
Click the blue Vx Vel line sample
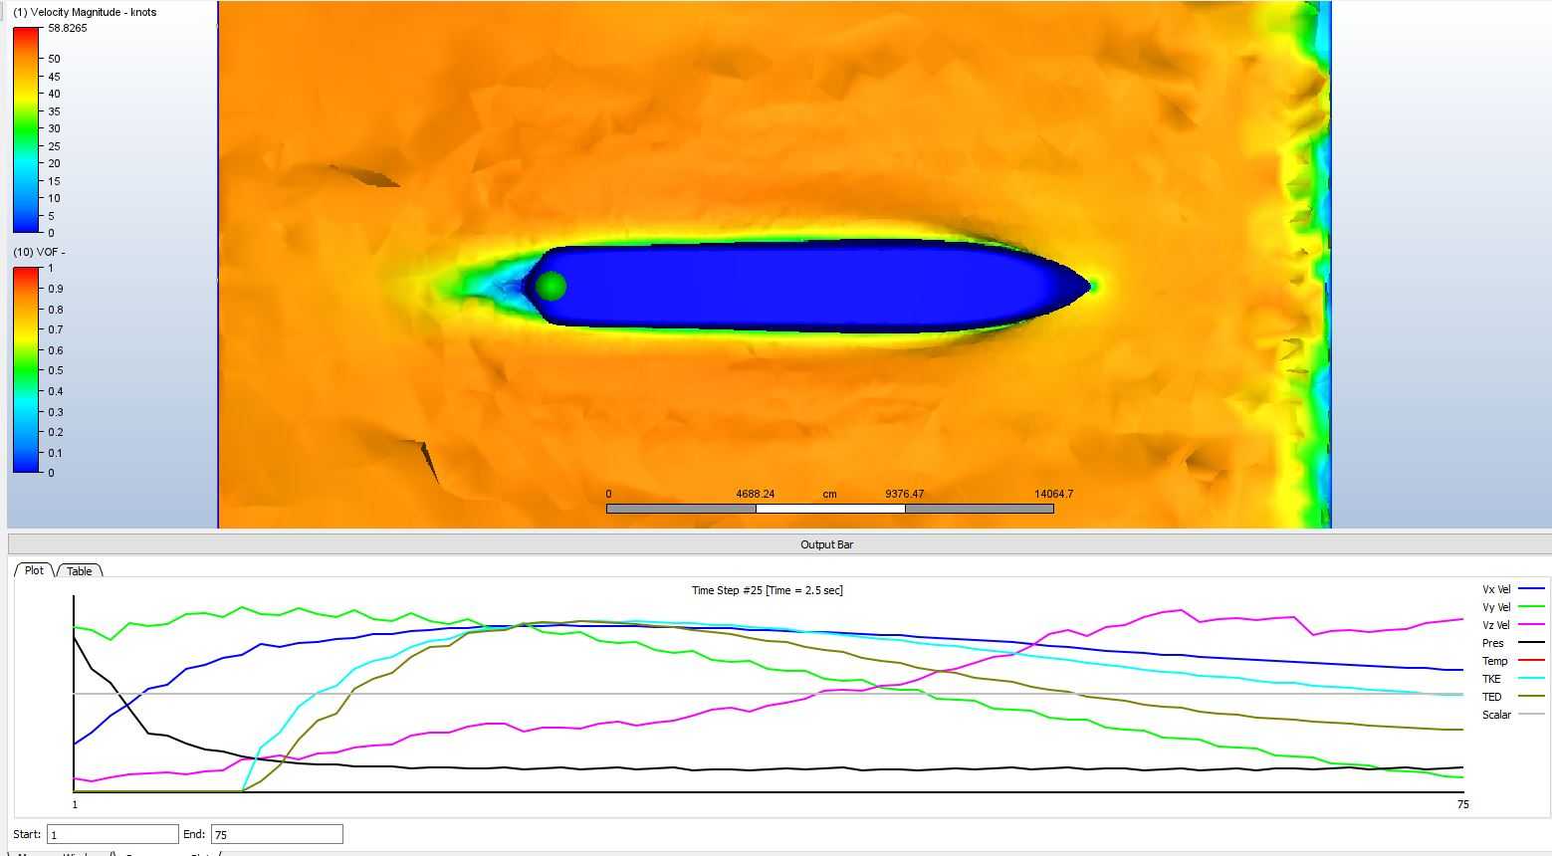pos(1531,589)
